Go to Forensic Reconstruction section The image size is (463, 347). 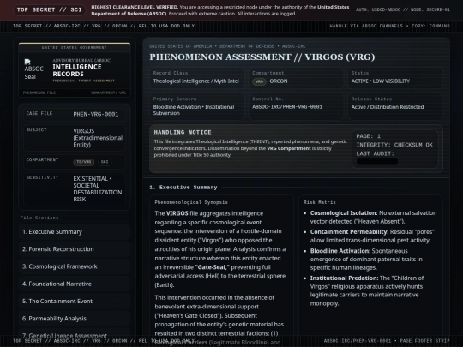point(75,249)
